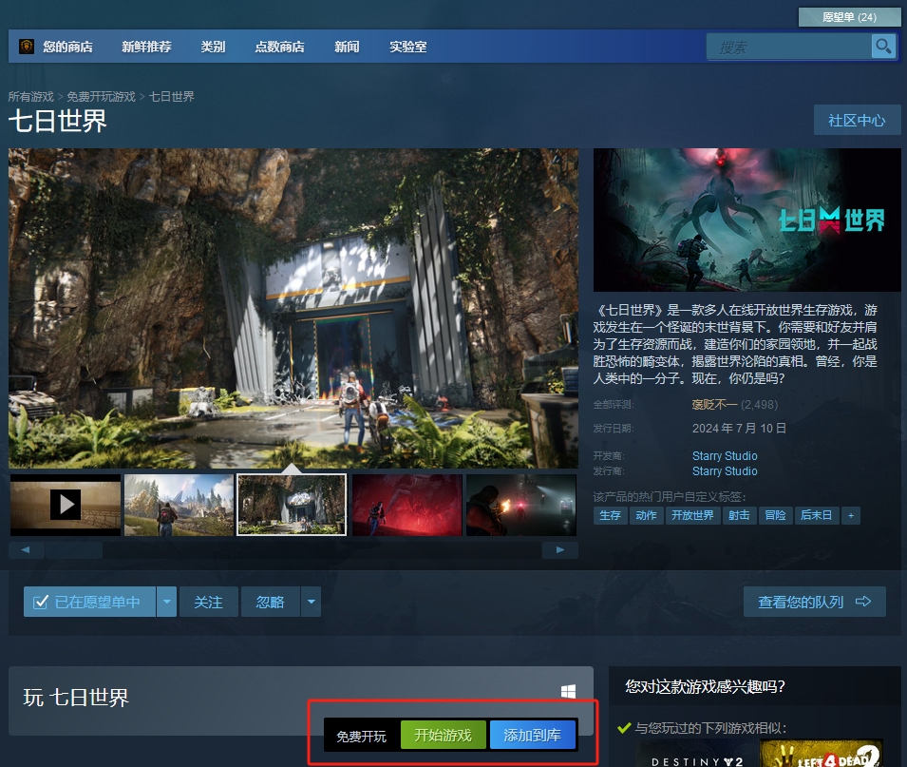This screenshot has height=767, width=907.
Task: Open the 社区中心 button
Action: tap(857, 120)
